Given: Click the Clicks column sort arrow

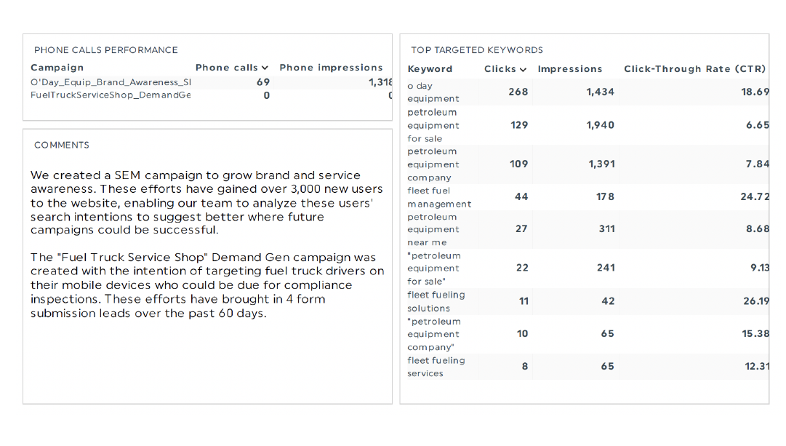Looking at the screenshot, I should [x=524, y=69].
